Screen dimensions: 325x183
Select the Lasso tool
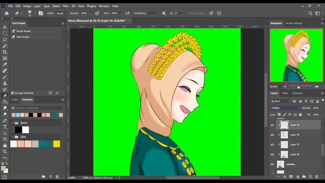(5, 40)
